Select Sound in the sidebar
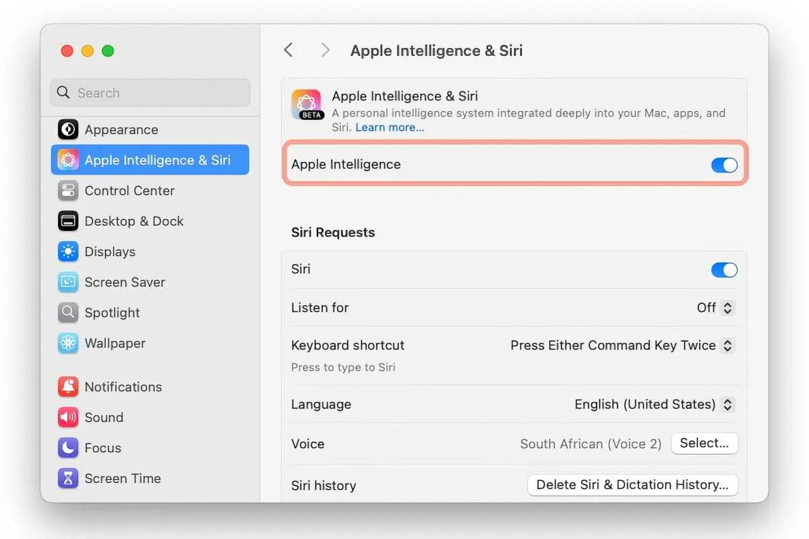 (150, 417)
